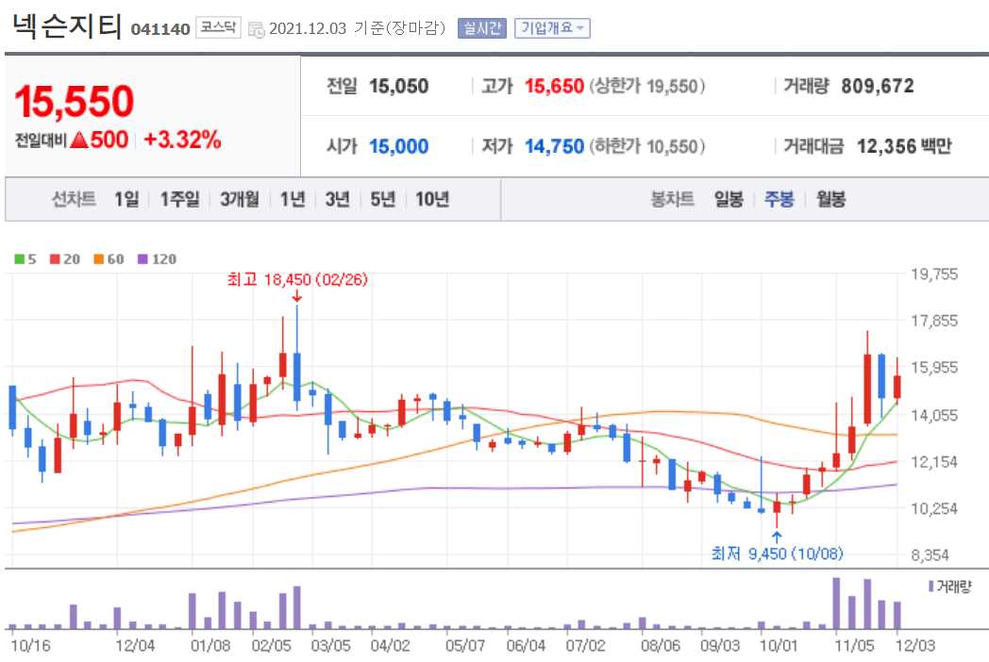Open the 기업개요 dropdown
The image size is (989, 662).
tap(552, 28)
